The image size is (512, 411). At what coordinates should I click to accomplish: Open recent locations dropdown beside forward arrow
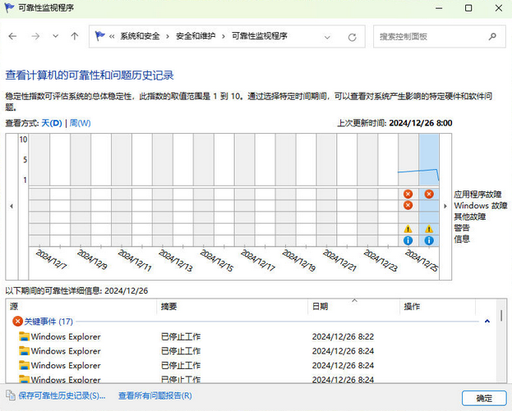(55, 37)
